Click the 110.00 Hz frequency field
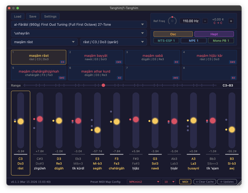The width and height of the screenshot is (248, 193). pos(190,21)
